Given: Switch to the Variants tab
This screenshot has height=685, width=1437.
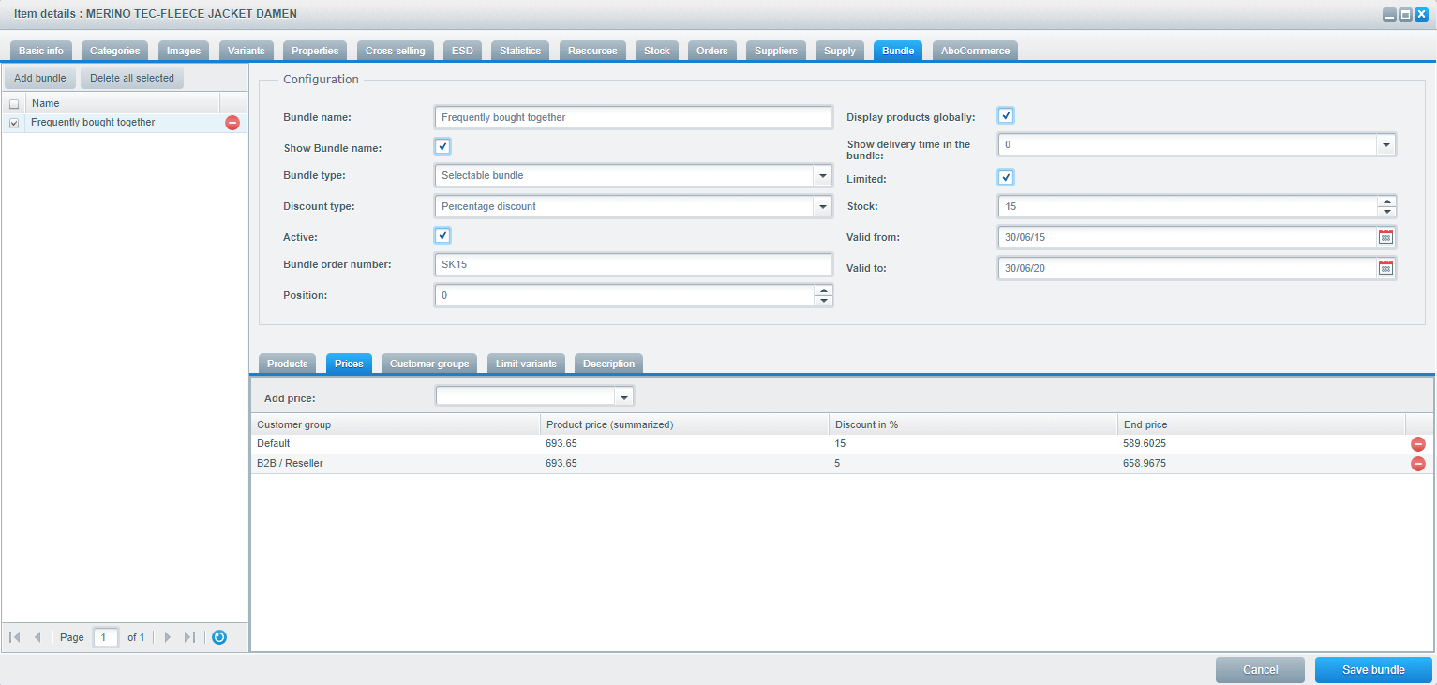Looking at the screenshot, I should pos(247,51).
